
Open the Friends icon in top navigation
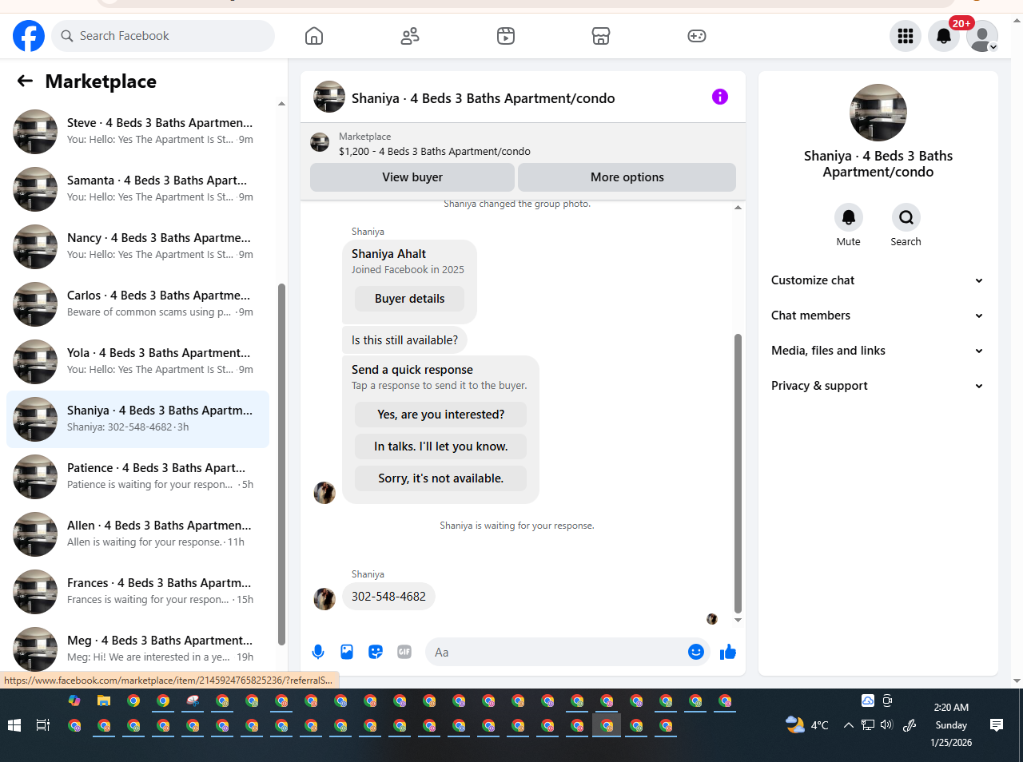click(x=410, y=36)
